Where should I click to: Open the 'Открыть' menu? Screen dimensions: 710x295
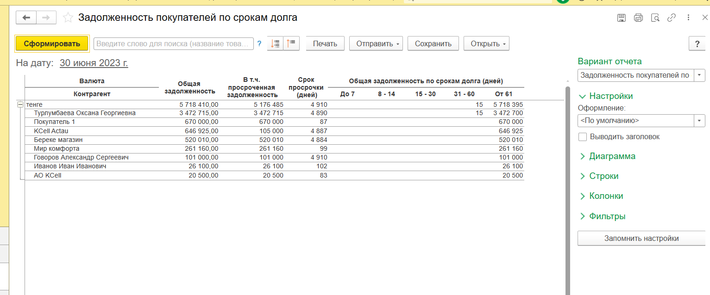pos(486,44)
